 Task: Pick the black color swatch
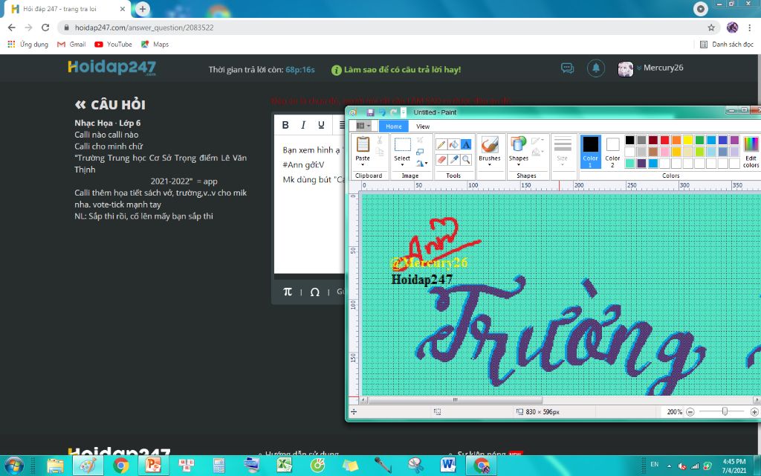click(x=629, y=141)
